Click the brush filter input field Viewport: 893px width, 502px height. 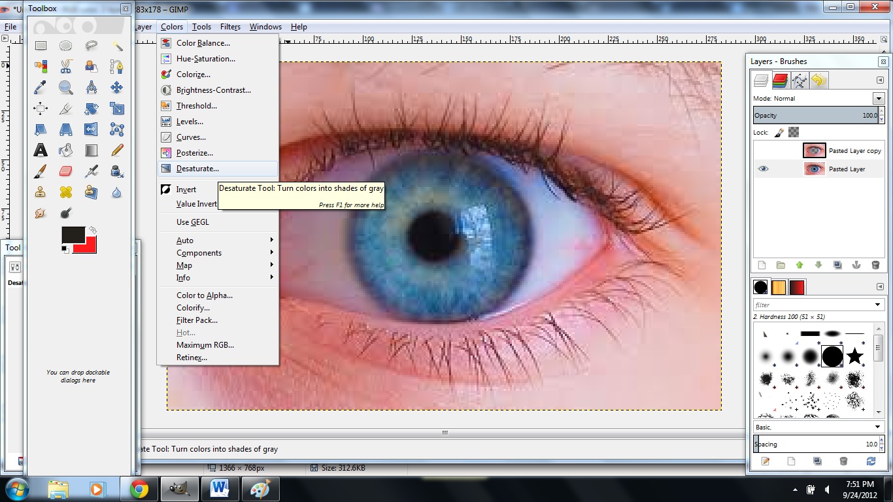[x=813, y=305]
